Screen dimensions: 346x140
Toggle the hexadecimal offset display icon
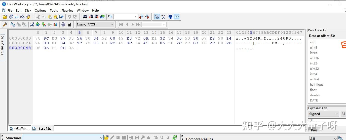tap(163, 17)
